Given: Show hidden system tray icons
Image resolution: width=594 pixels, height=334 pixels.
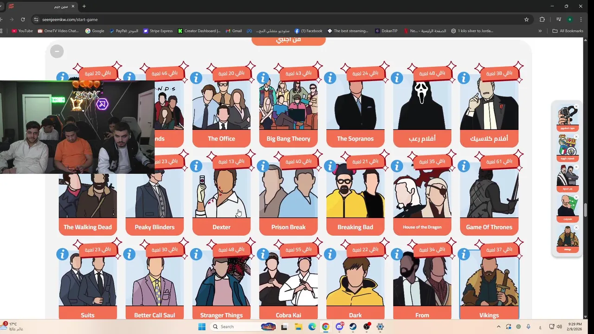Looking at the screenshot, I should coord(499,327).
